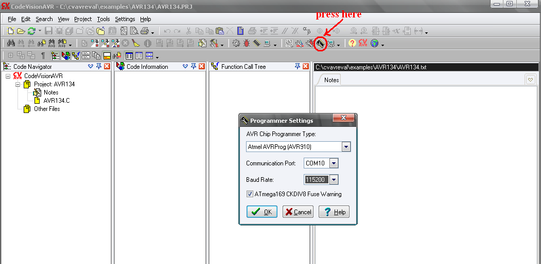The image size is (541, 264).
Task: Open the Edit menu
Action: [26, 19]
